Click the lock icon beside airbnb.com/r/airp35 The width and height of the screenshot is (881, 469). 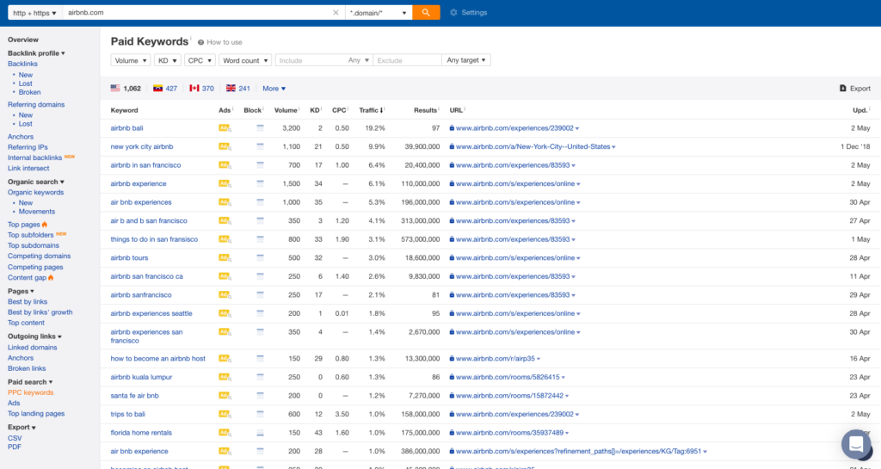coord(452,358)
